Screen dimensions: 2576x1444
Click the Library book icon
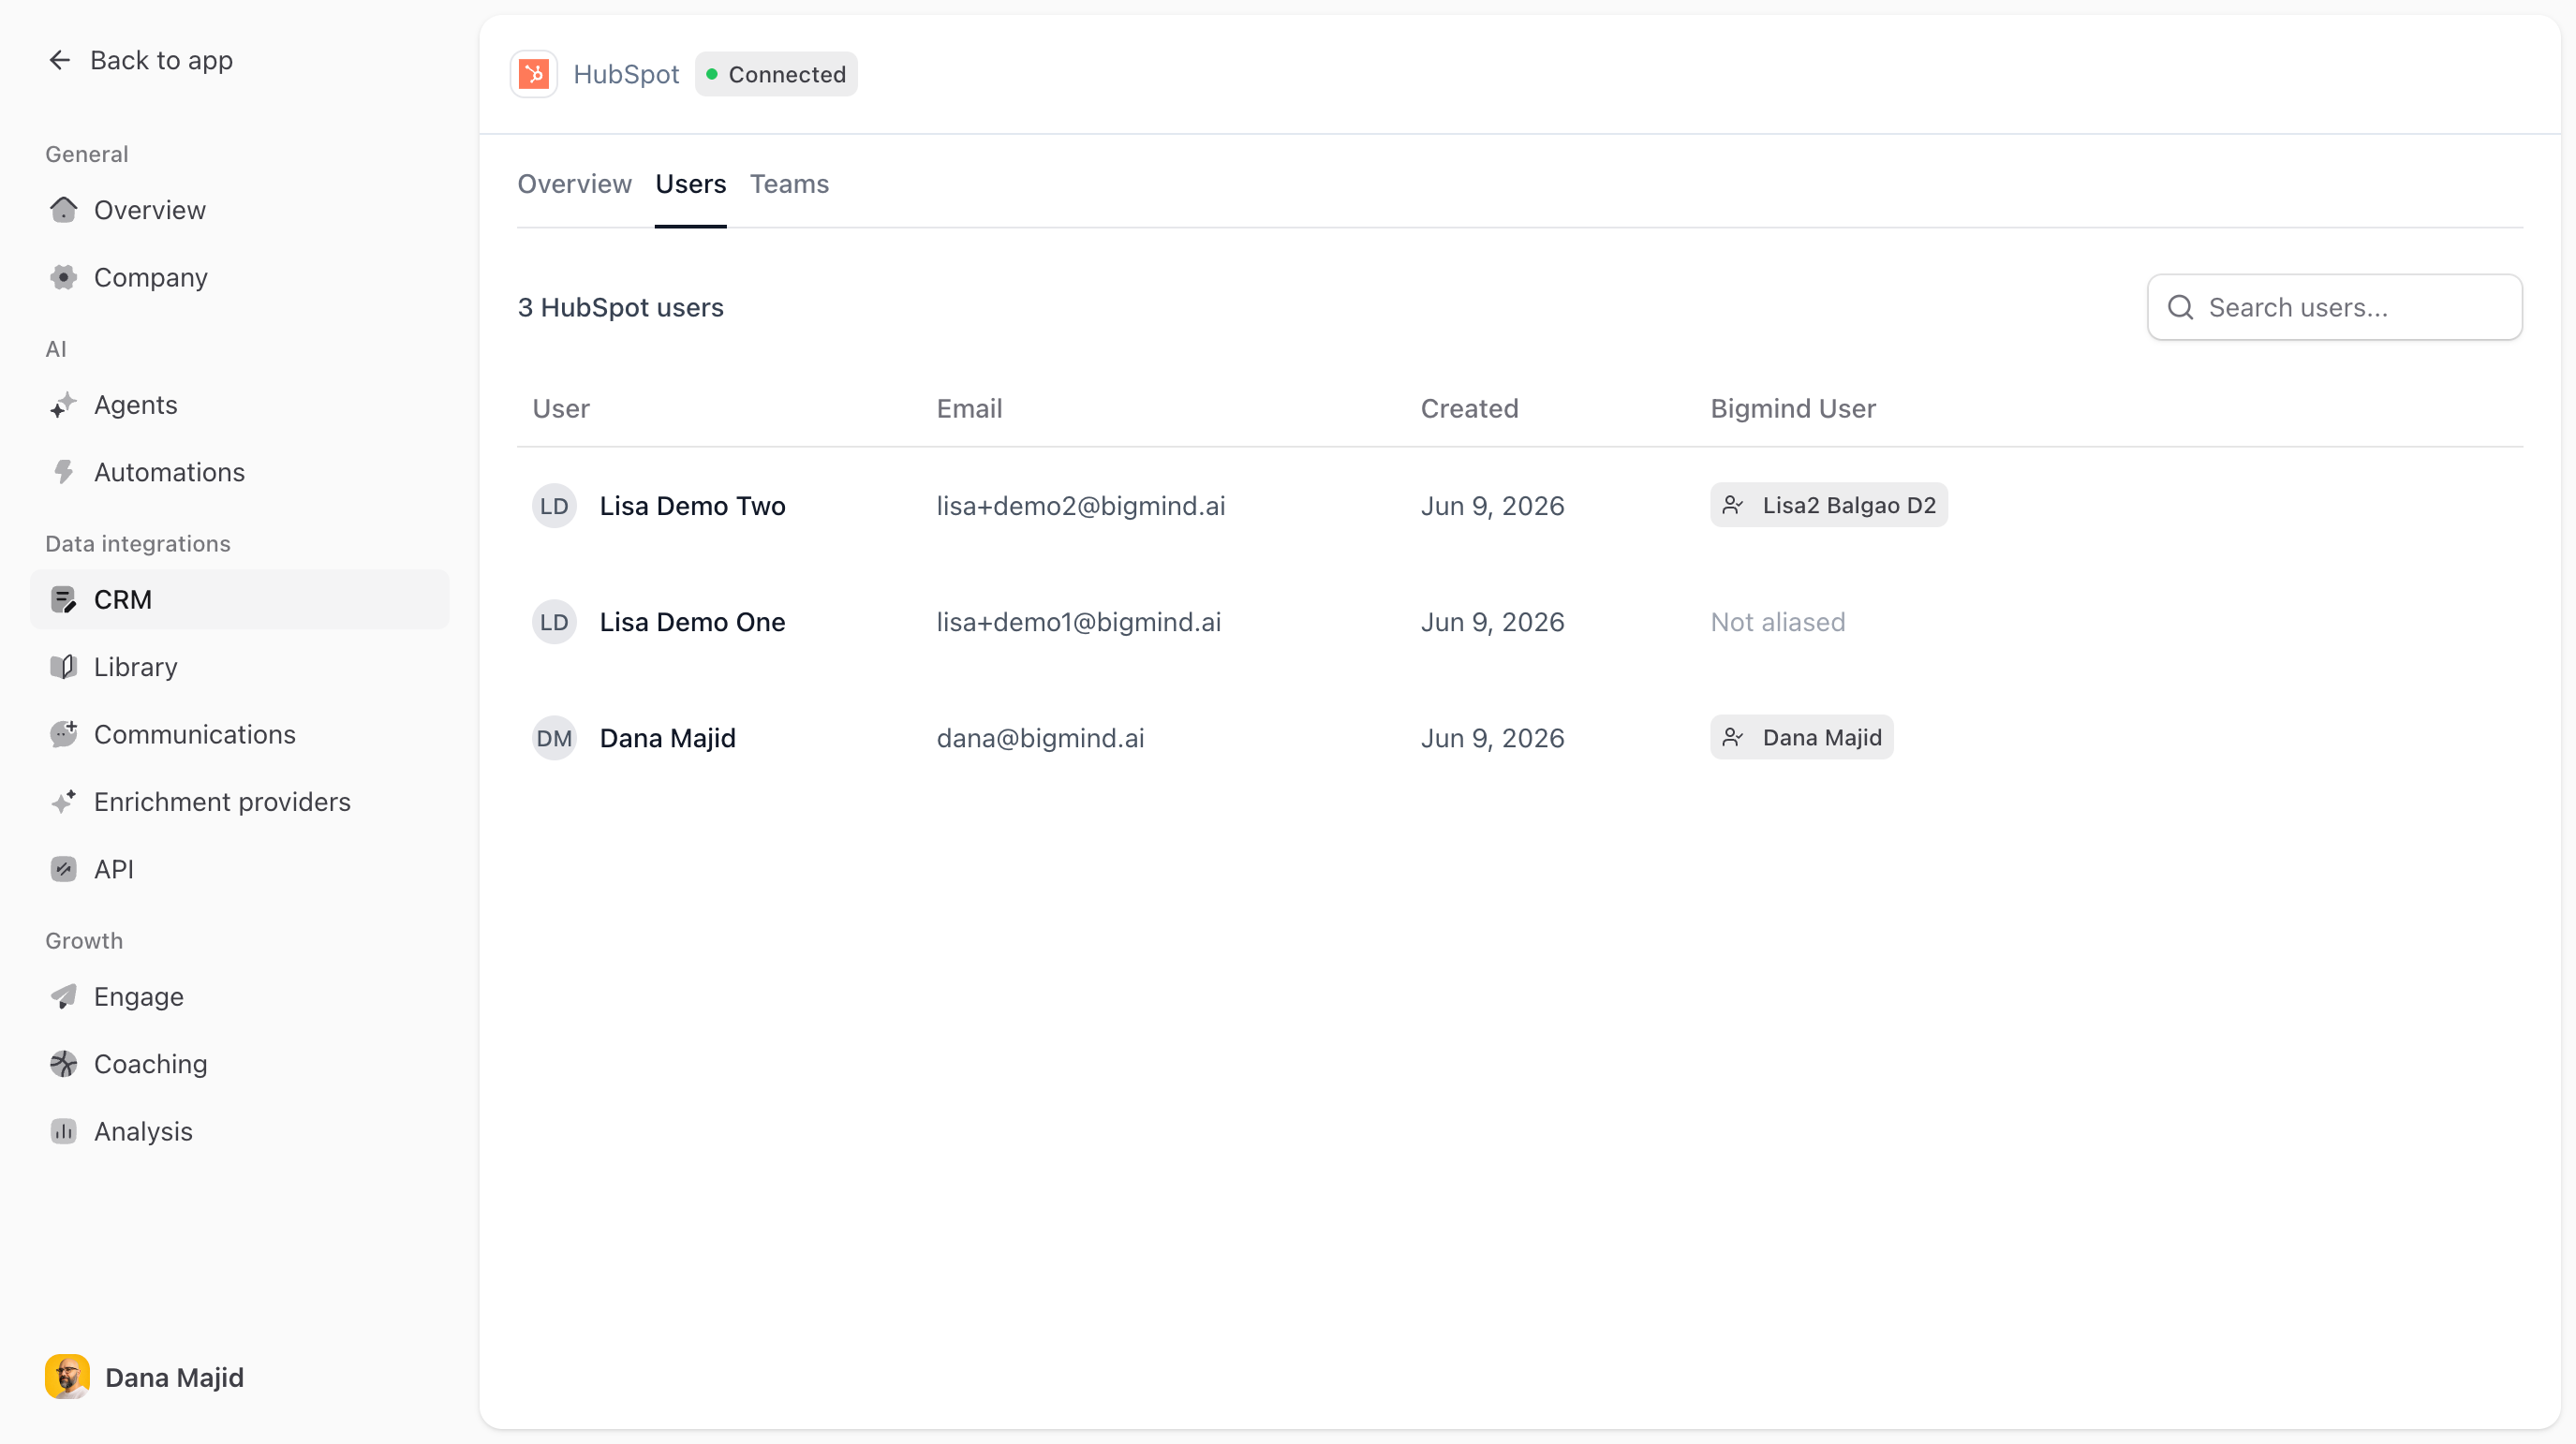tap(64, 667)
